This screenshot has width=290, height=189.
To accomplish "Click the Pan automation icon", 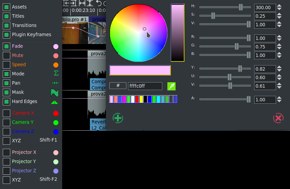I will point(55,83).
